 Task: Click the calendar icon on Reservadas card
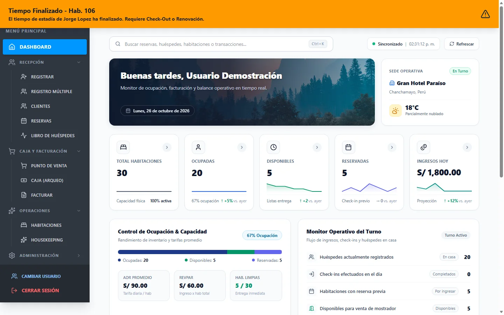(x=348, y=147)
